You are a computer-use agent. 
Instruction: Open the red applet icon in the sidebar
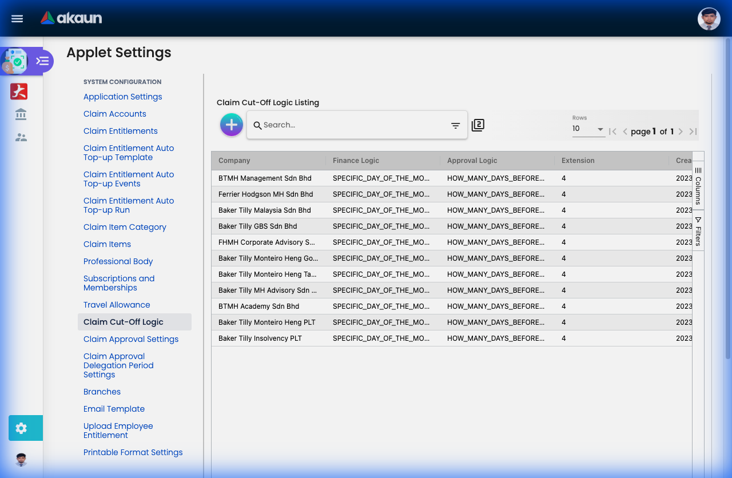[18, 91]
